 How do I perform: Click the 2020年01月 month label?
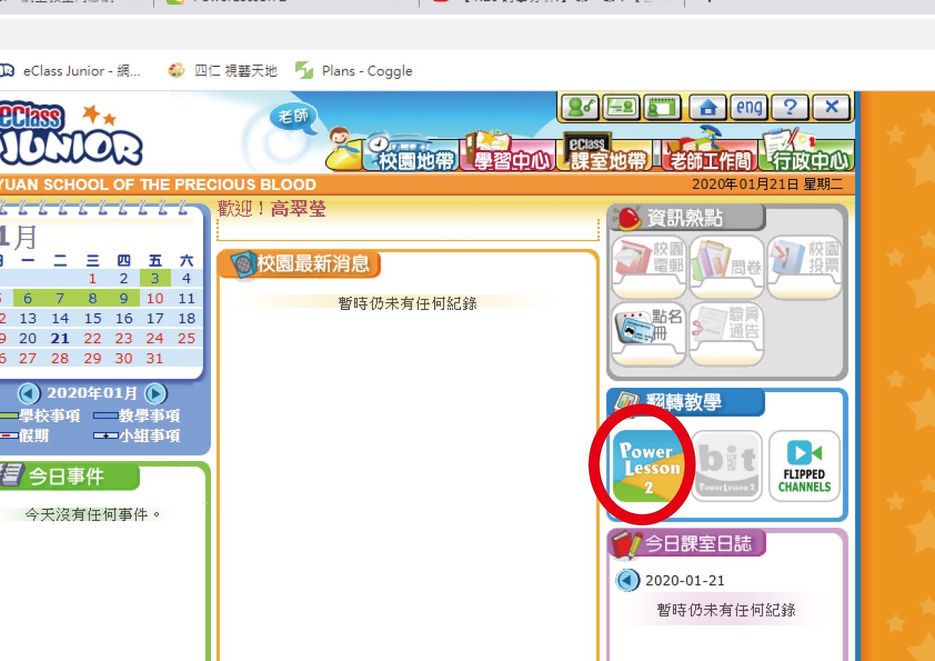[x=92, y=393]
